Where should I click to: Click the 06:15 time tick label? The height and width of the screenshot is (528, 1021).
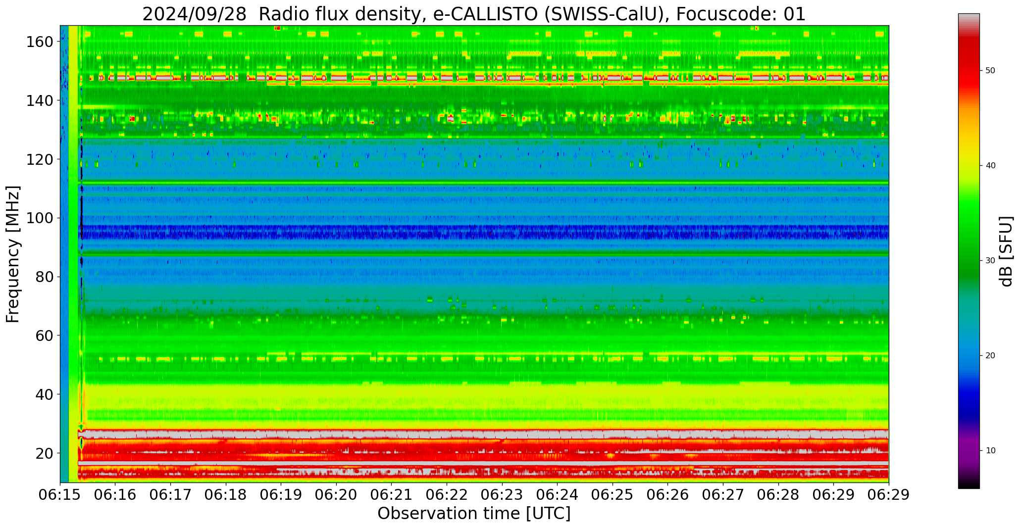point(60,495)
